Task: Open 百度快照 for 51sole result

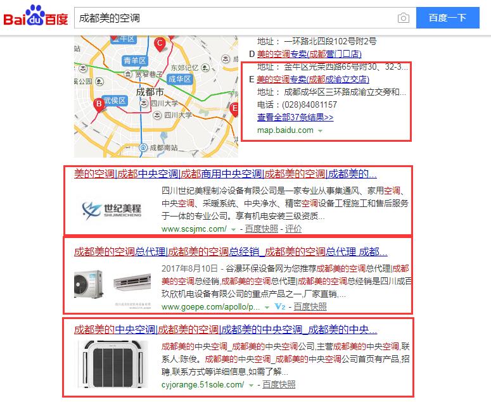Action: click(279, 385)
